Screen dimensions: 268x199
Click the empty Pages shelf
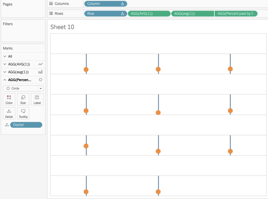click(x=23, y=12)
